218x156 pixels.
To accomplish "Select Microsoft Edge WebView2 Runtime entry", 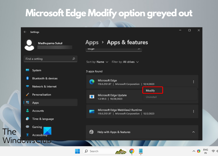I will point(142,111).
